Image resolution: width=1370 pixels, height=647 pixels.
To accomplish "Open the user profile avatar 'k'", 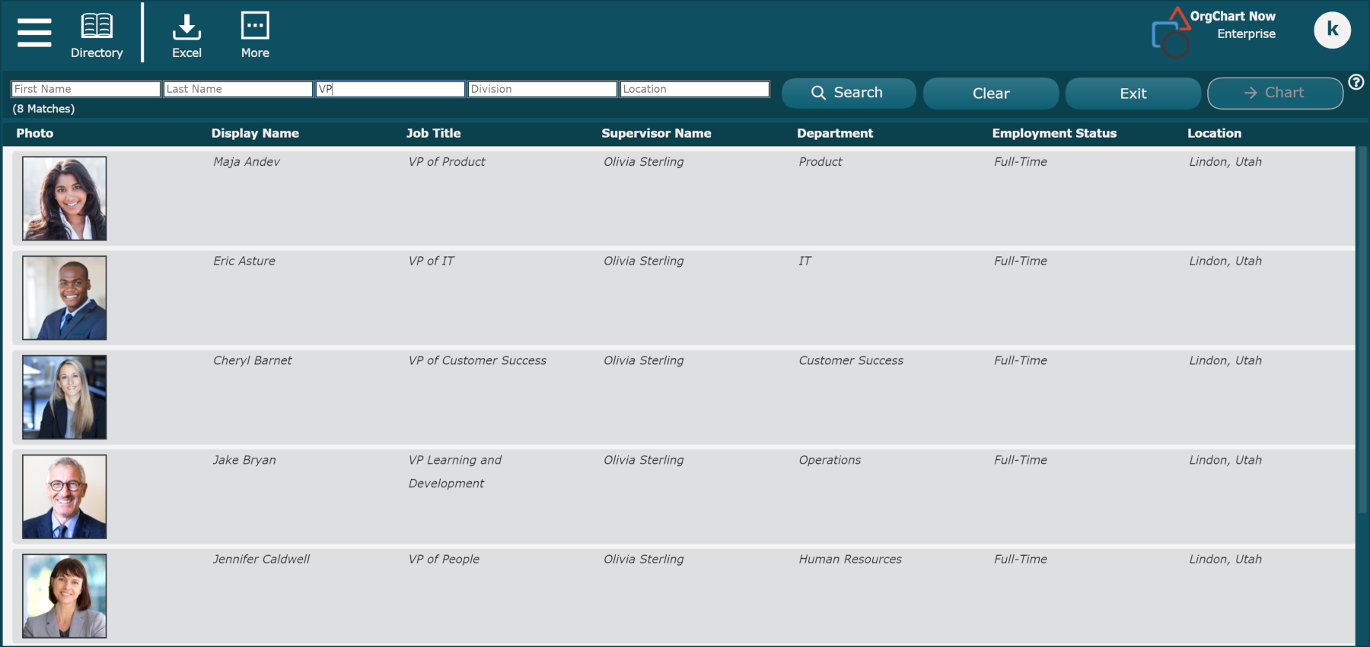I will click(1332, 30).
